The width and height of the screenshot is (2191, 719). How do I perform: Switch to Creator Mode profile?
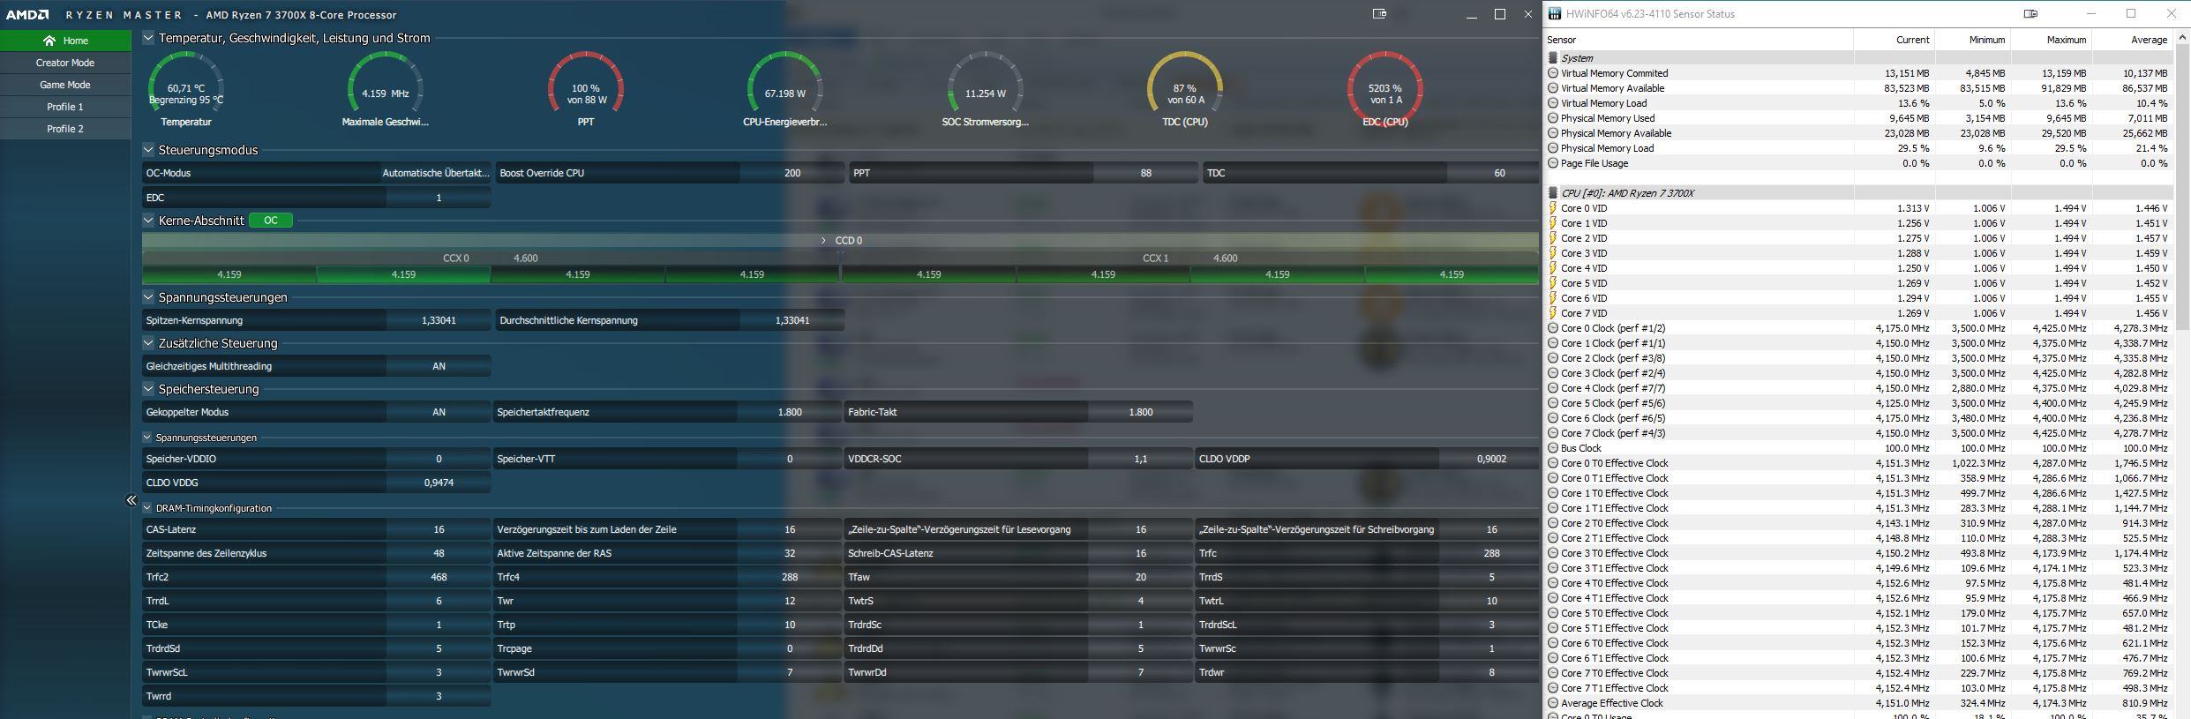click(x=65, y=63)
